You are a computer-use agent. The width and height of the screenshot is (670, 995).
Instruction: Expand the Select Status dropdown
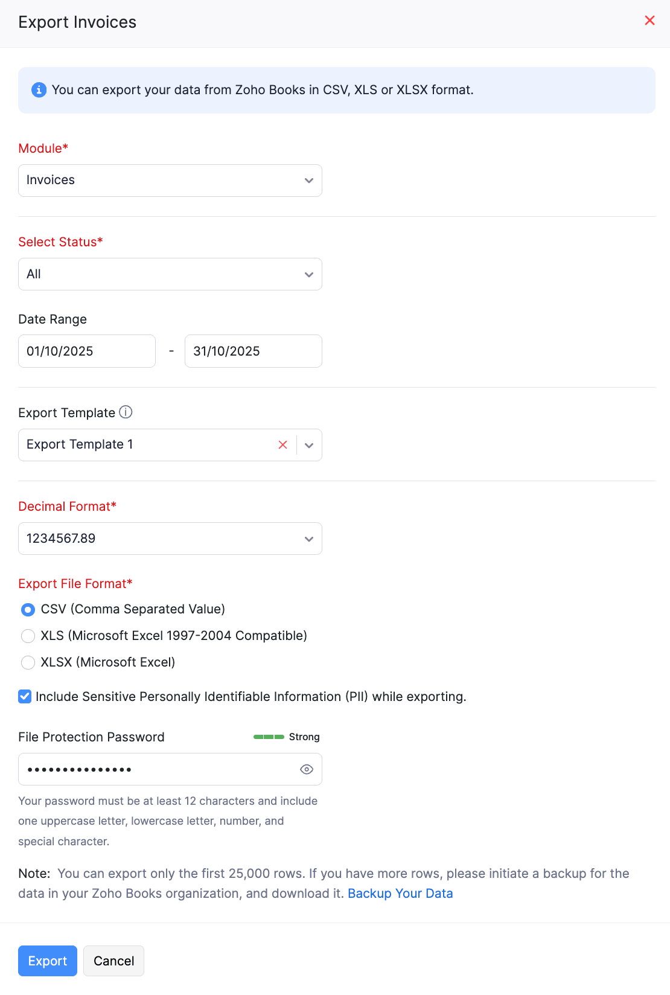tap(170, 274)
